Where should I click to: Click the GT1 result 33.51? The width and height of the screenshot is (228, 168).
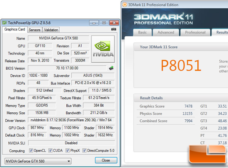tap(222, 106)
